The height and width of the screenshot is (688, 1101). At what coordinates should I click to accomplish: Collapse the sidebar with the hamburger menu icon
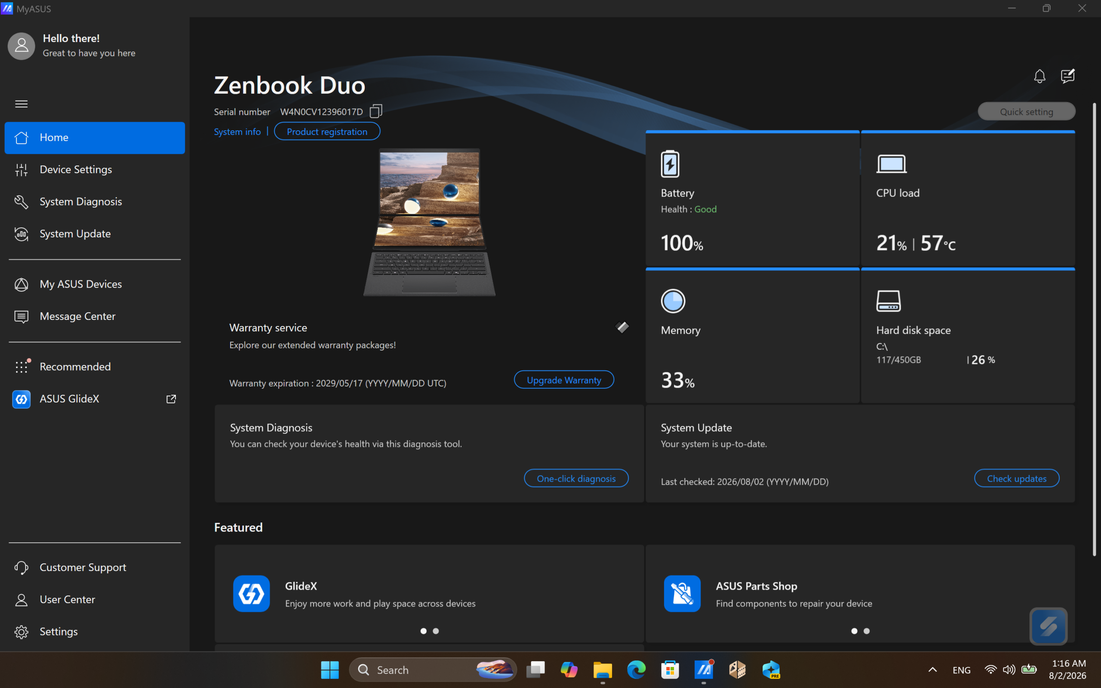[22, 104]
